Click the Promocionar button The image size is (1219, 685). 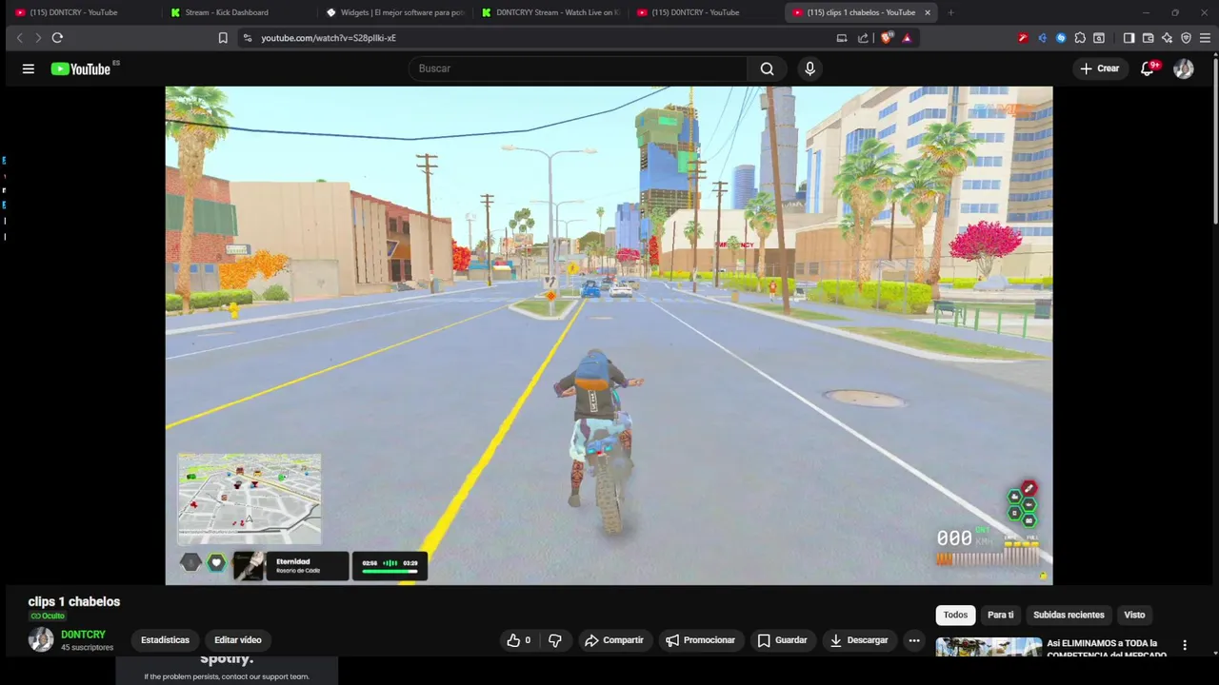pyautogui.click(x=700, y=640)
